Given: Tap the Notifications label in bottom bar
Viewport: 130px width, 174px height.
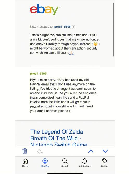Looking at the screenshot, I should tap(85, 166).
